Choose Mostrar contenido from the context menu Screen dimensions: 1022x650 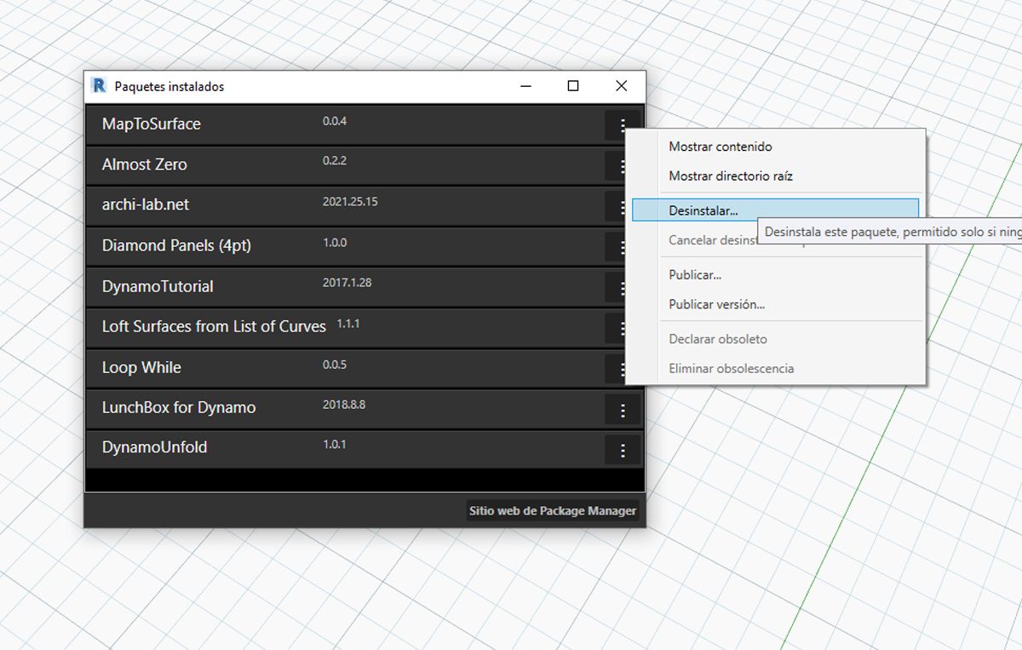[x=775, y=147]
